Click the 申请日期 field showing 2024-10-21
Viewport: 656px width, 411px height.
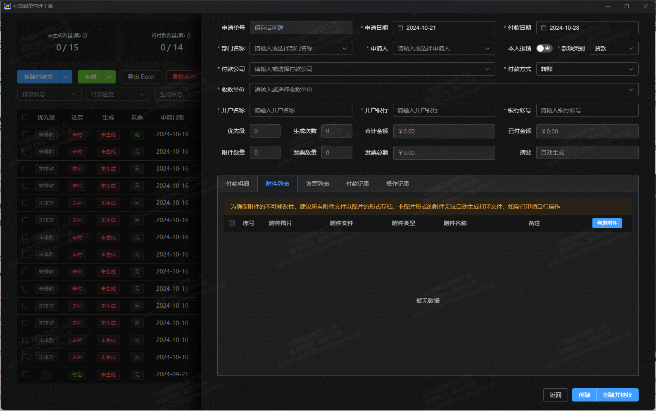coord(444,28)
